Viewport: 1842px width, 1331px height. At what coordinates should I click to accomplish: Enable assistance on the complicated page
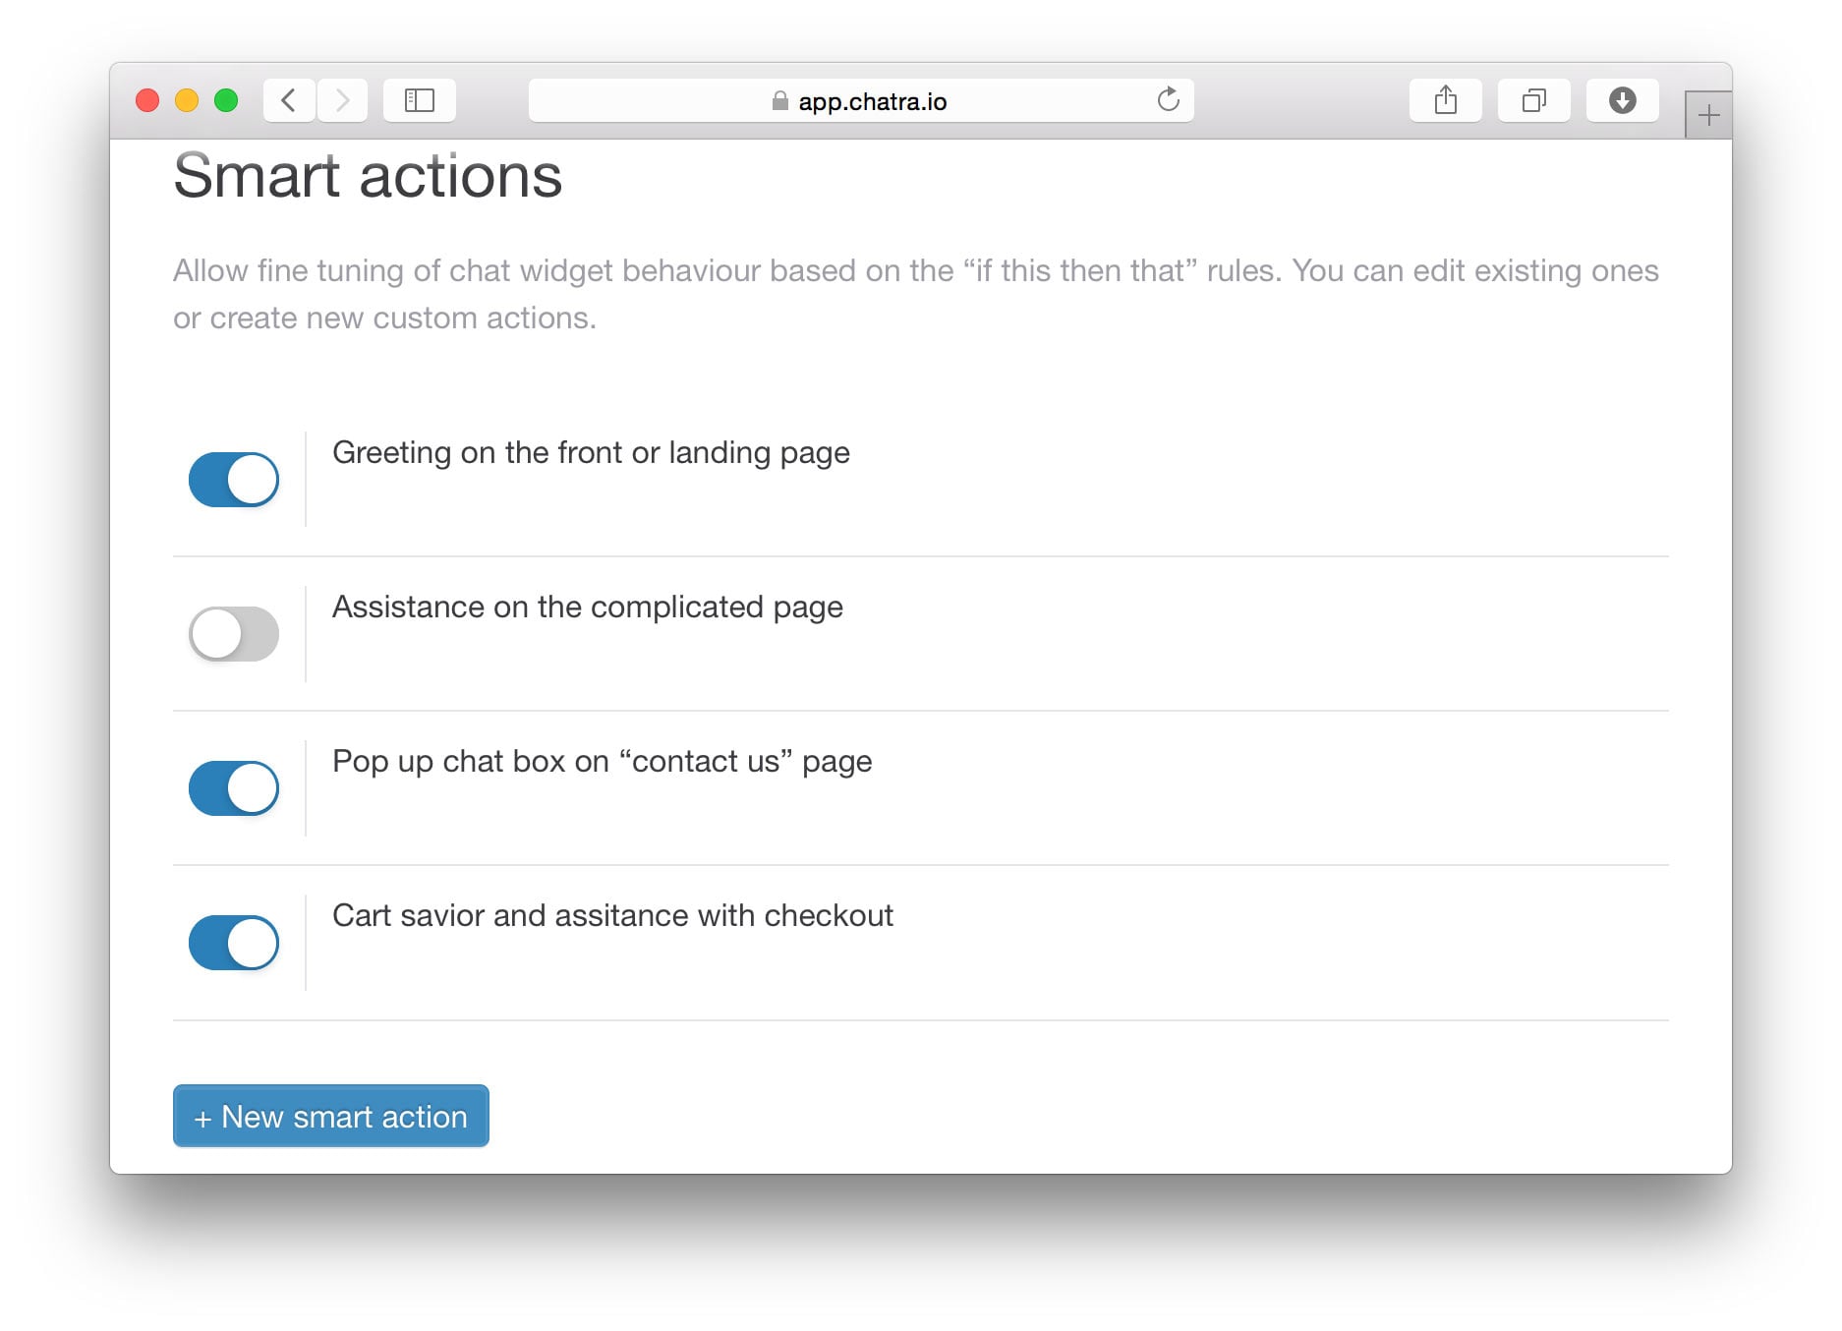[234, 634]
